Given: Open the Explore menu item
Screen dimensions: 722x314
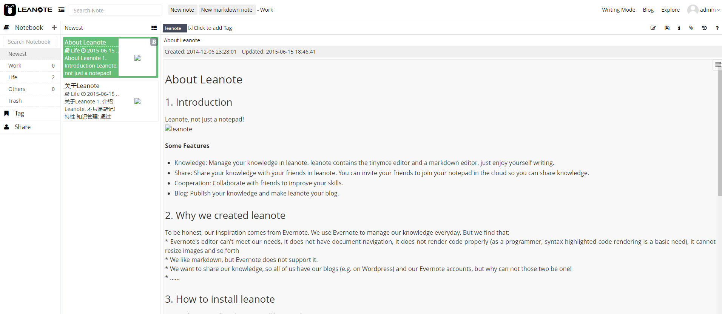Looking at the screenshot, I should (x=670, y=10).
